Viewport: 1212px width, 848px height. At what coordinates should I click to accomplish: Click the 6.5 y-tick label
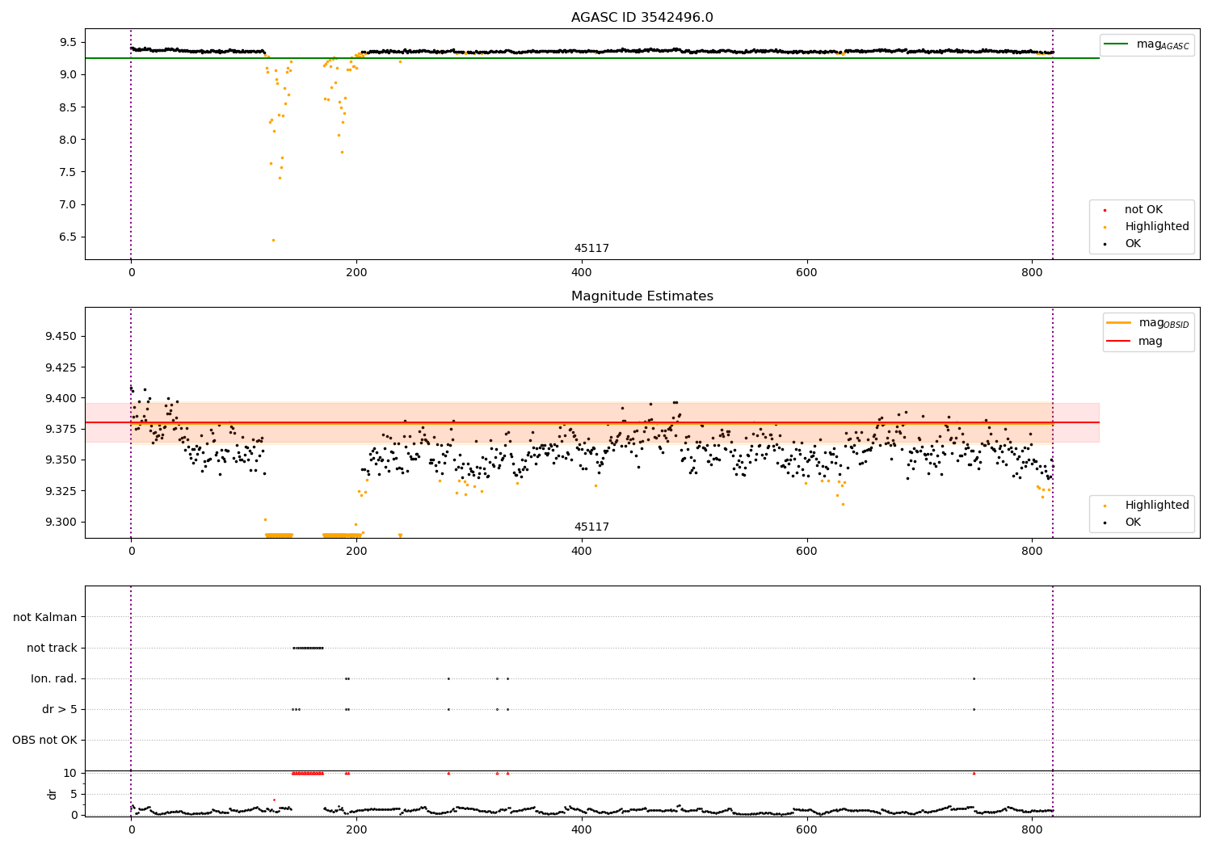[x=67, y=237]
